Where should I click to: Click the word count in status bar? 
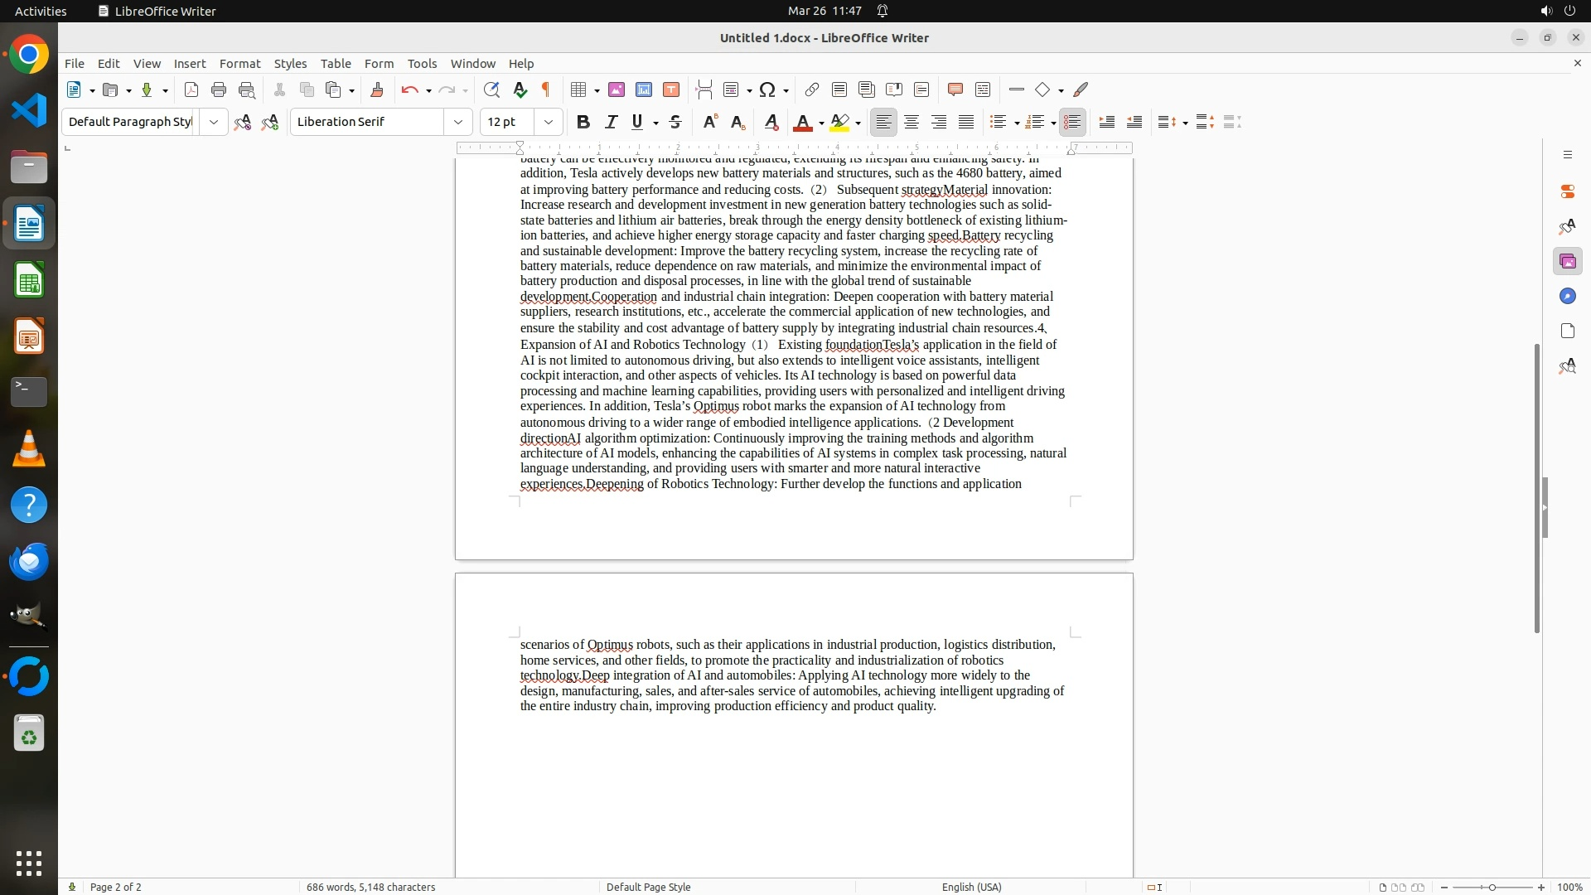point(370,887)
